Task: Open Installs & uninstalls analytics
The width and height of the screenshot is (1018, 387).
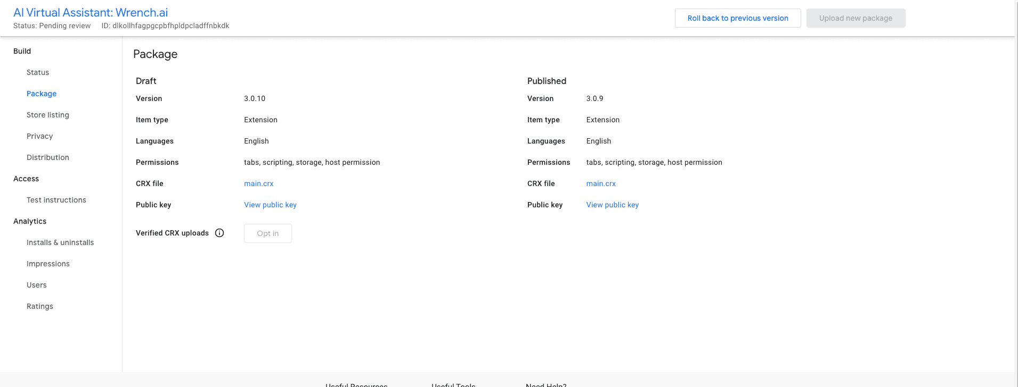Action: [60, 242]
